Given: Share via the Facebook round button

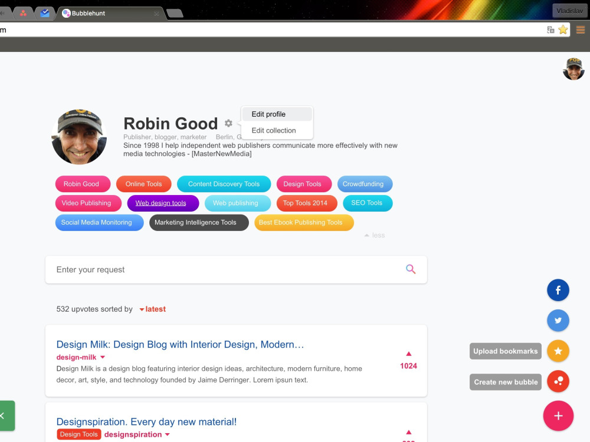Looking at the screenshot, I should 558,290.
